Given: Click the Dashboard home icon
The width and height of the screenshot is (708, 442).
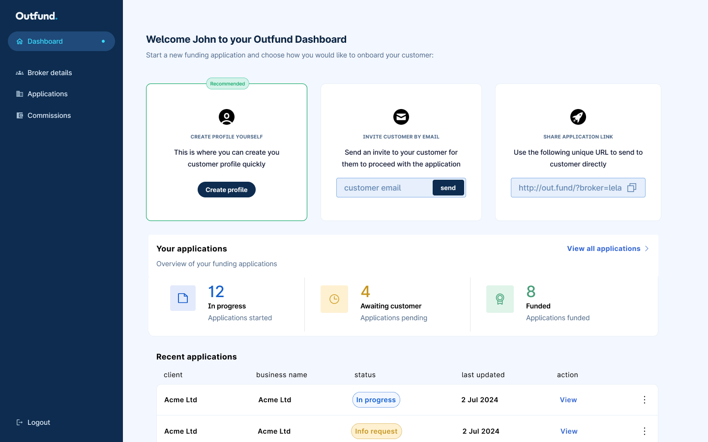Looking at the screenshot, I should click(20, 41).
